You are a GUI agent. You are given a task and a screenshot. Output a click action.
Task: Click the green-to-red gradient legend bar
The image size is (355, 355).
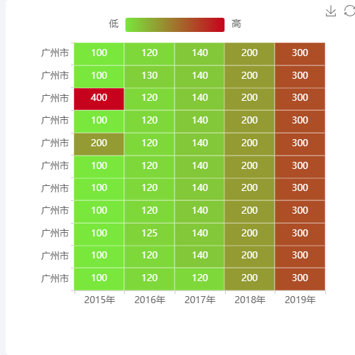click(x=175, y=25)
